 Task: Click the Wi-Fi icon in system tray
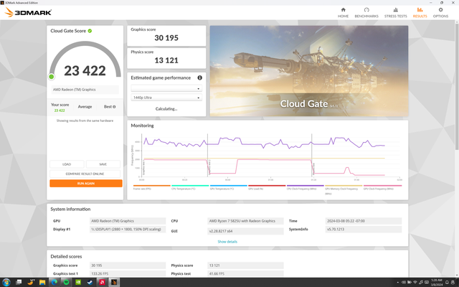415,282
